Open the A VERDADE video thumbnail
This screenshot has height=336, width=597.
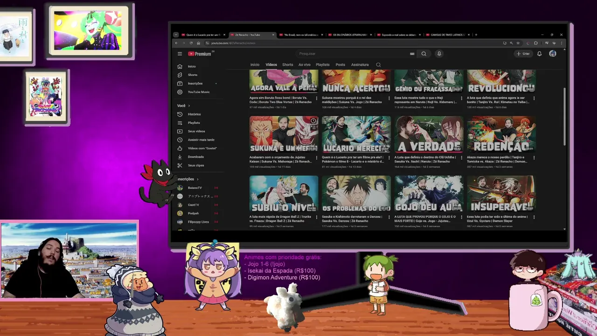[429, 134]
